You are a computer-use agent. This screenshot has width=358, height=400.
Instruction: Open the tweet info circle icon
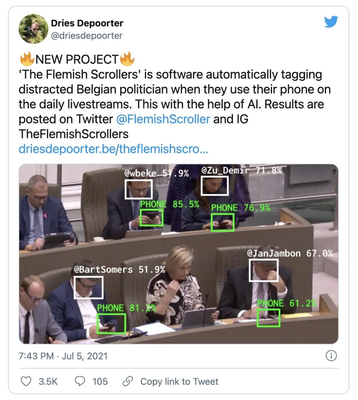coord(331,356)
